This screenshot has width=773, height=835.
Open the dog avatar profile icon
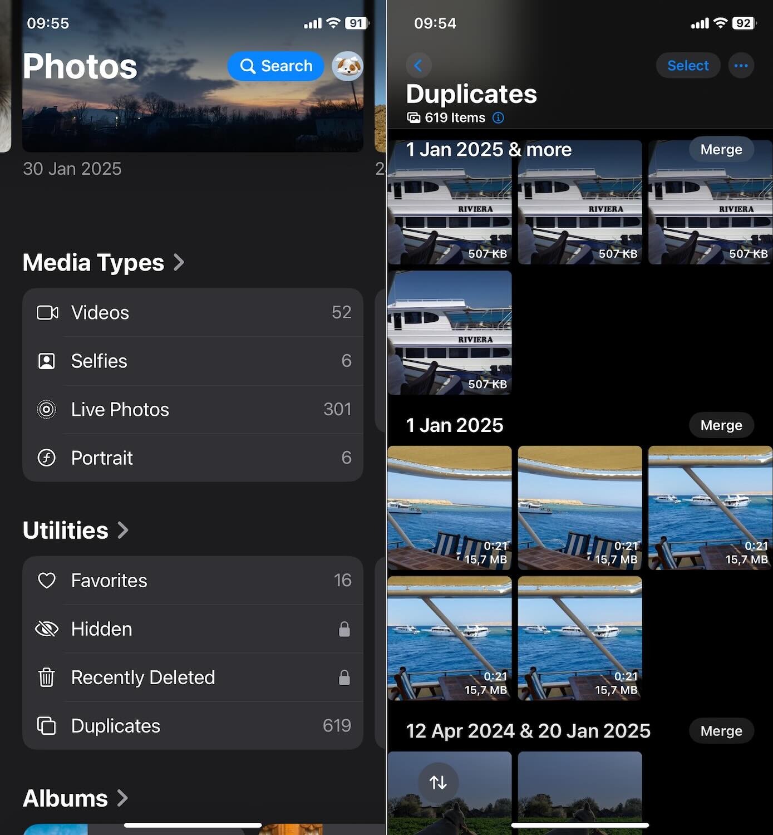348,66
